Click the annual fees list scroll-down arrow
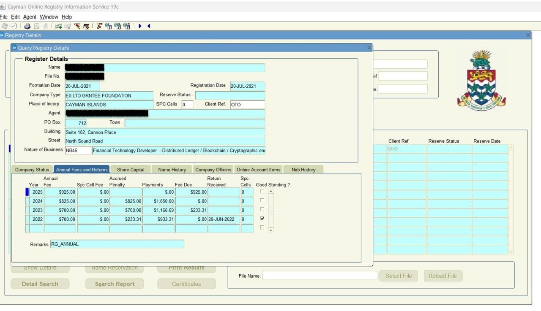541x311 pixels. [271, 230]
